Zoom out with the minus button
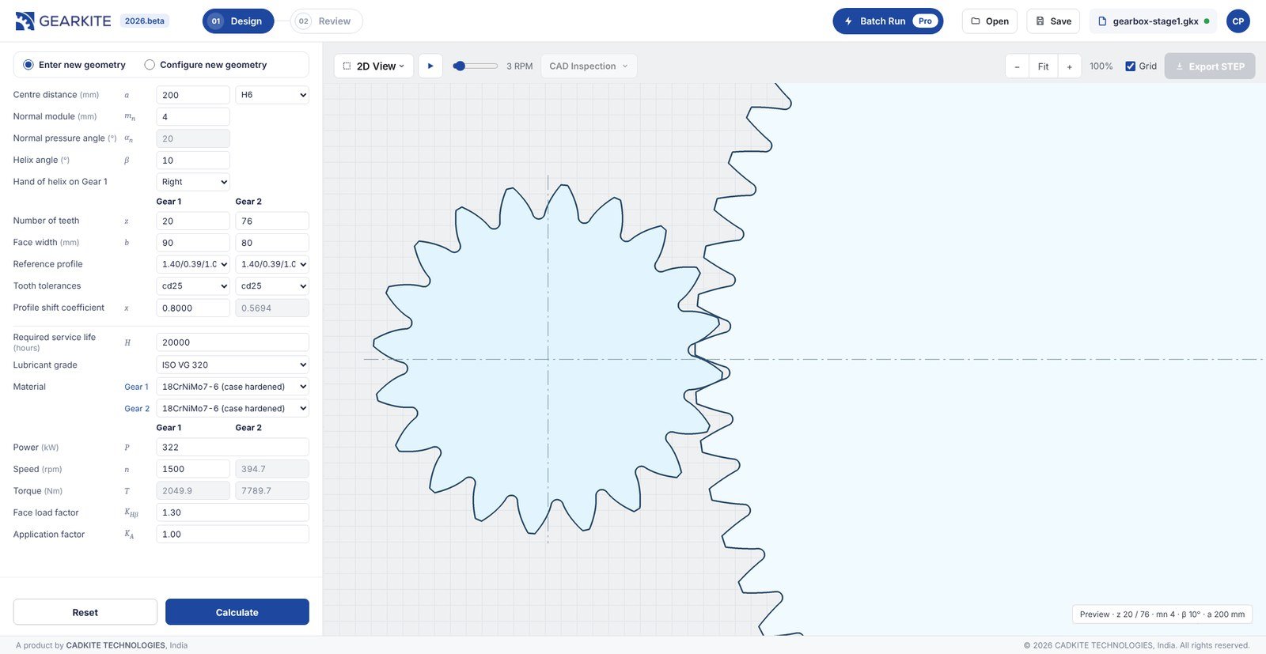Viewport: 1266px width, 654px height. tap(1017, 66)
